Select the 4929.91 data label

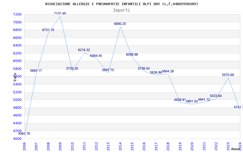[180, 100]
